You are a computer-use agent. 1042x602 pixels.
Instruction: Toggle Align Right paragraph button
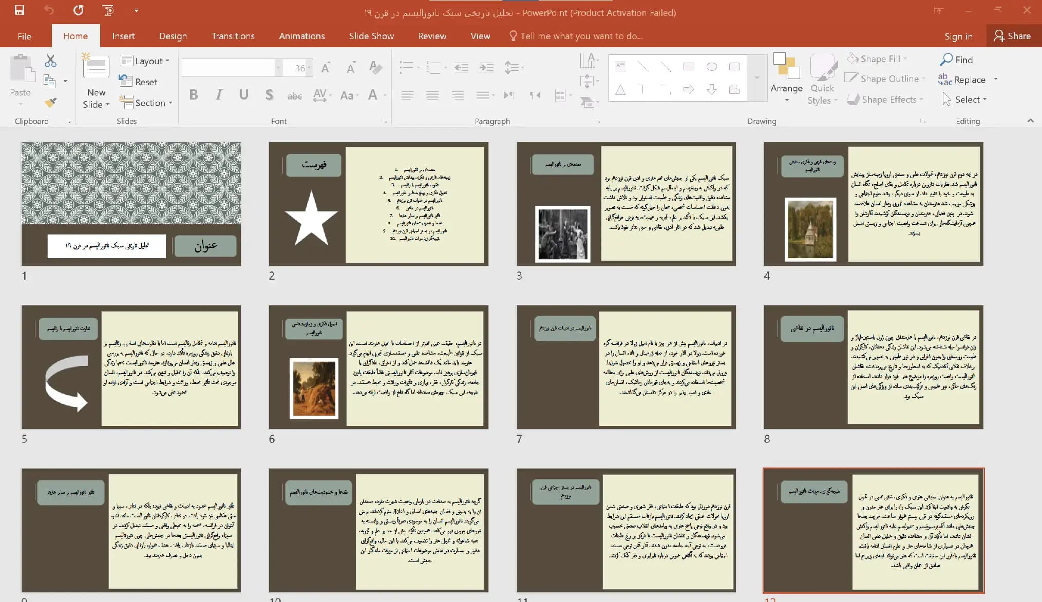coord(458,95)
